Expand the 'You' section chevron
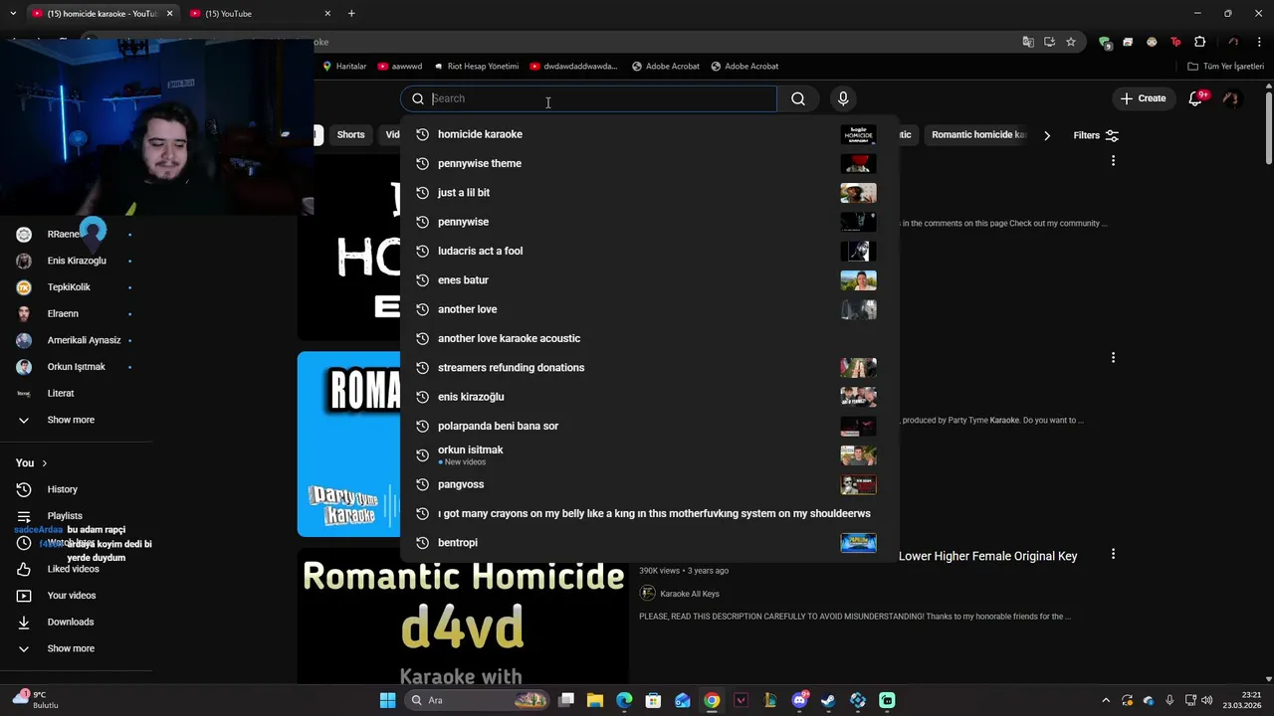This screenshot has width=1274, height=716. 44,463
